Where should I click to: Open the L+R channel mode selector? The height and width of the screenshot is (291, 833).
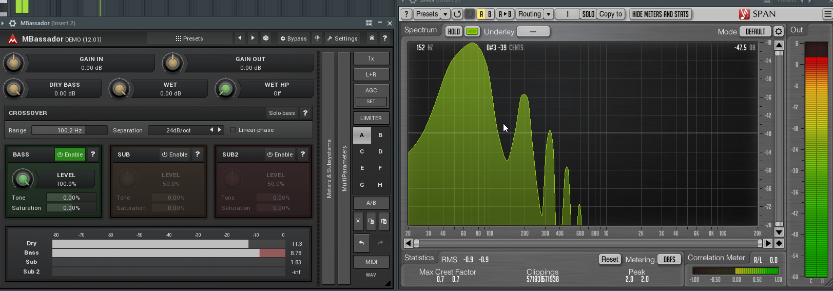(371, 74)
